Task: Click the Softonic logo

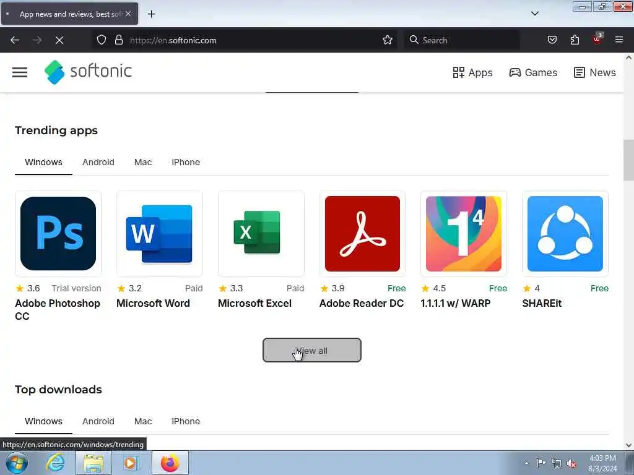Action: [x=88, y=72]
